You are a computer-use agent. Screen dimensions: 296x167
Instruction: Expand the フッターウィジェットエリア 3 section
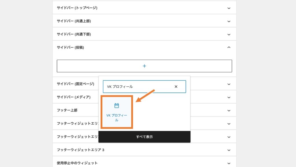[229, 150]
